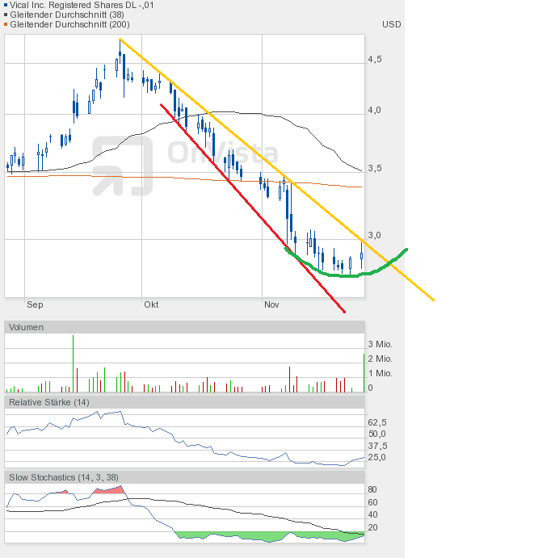Click the 37,5 RSI axis label

point(377,446)
